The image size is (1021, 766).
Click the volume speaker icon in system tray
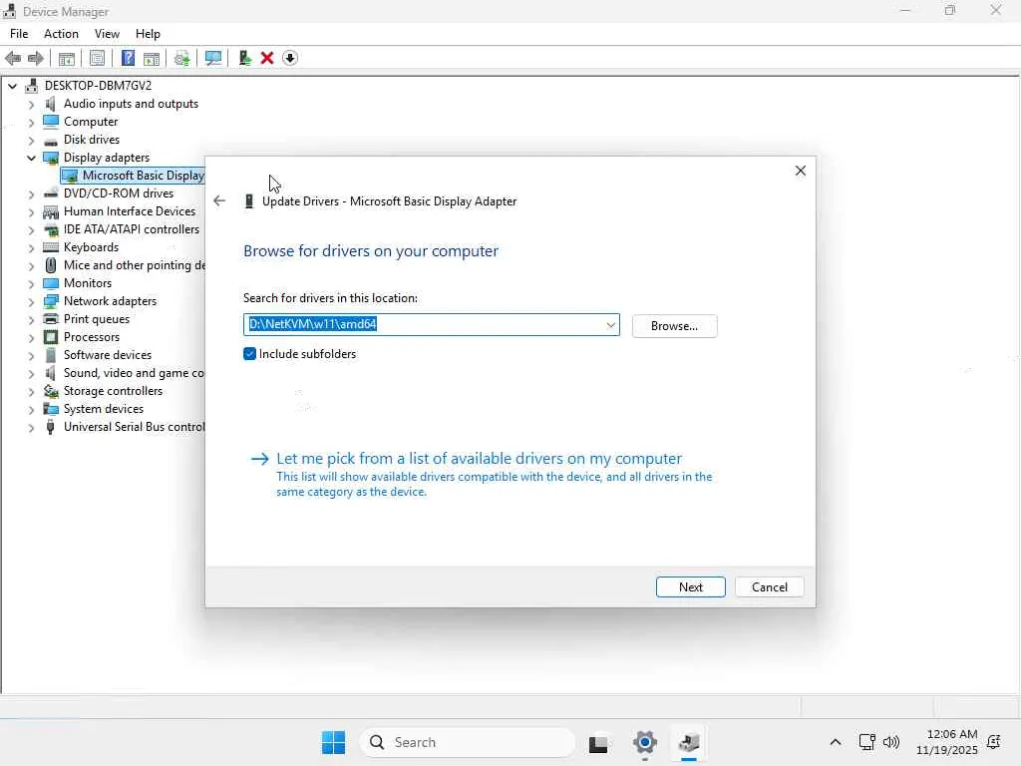890,742
